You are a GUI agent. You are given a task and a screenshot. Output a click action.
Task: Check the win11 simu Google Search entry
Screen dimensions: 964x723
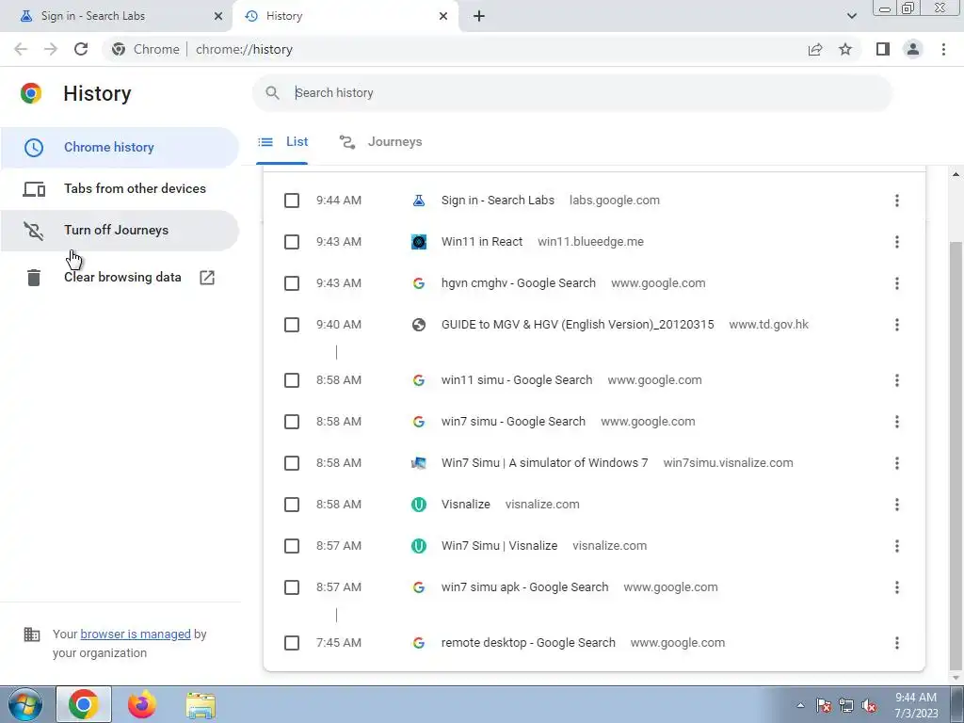click(x=292, y=380)
